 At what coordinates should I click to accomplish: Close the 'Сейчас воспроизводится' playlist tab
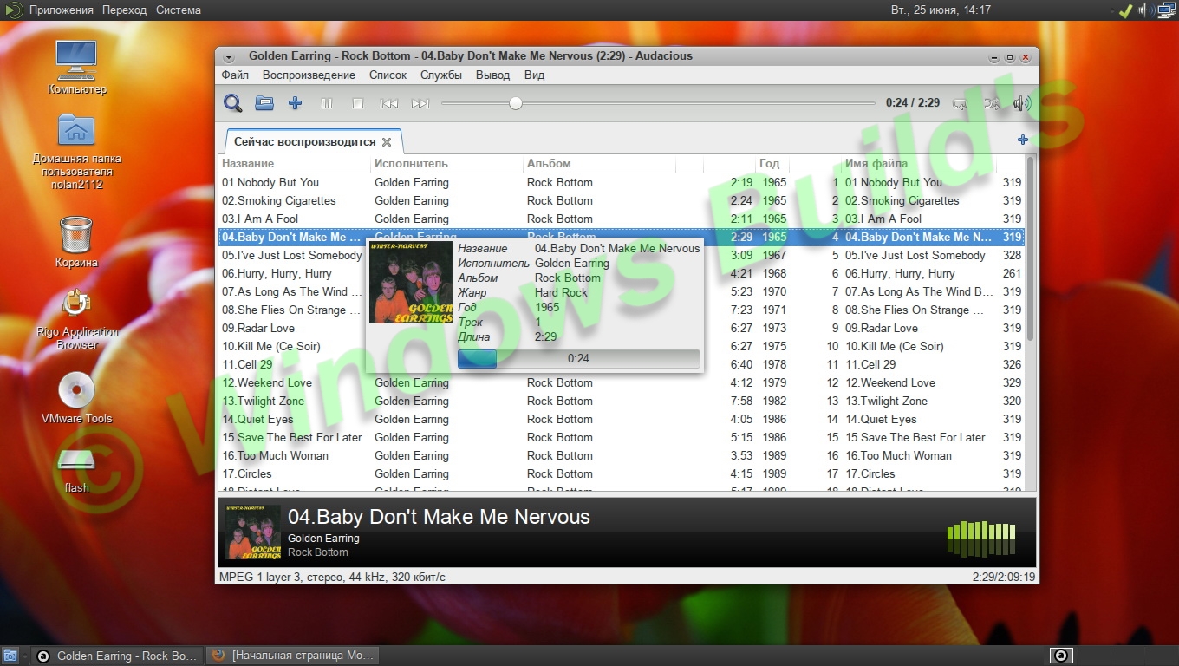[x=387, y=142]
